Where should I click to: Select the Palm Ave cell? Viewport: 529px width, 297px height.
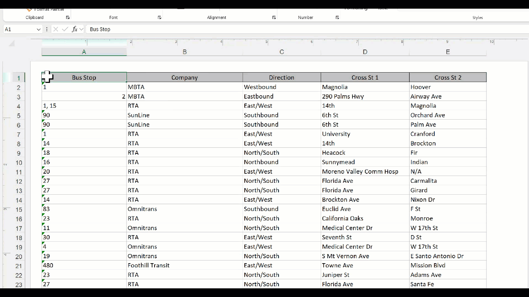tap(448, 125)
